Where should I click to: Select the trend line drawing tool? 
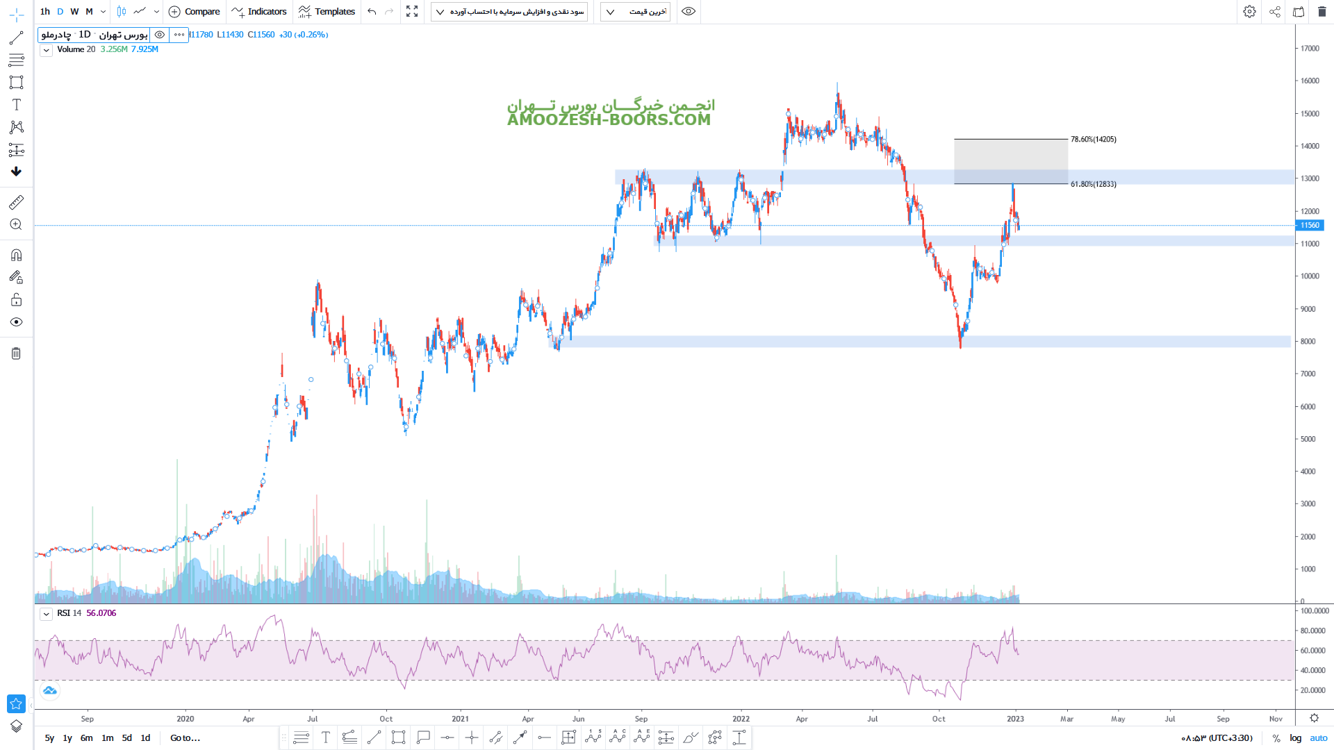pos(16,38)
